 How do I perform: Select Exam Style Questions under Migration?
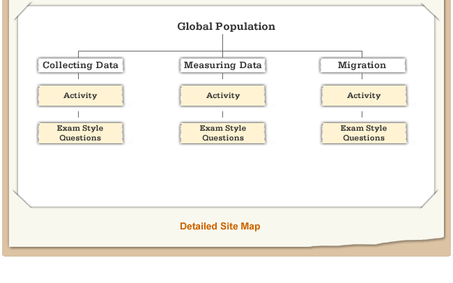coord(363,133)
